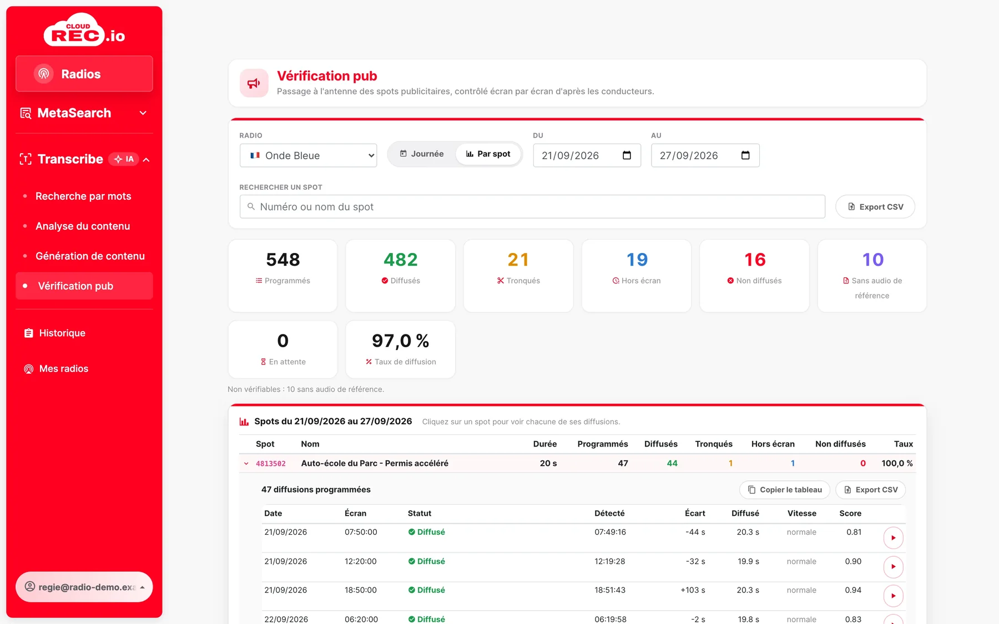Export the 47 diffusions as CSV
This screenshot has width=999, height=624.
pyautogui.click(x=870, y=490)
